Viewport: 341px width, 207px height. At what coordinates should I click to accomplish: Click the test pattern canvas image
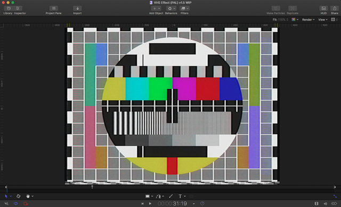click(x=172, y=106)
